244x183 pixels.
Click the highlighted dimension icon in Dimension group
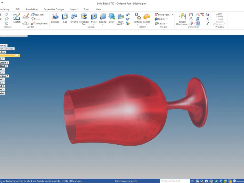point(198,23)
